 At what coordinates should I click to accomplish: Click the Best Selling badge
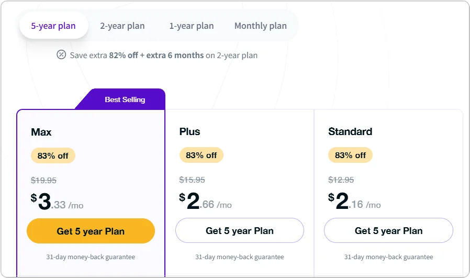pos(125,99)
